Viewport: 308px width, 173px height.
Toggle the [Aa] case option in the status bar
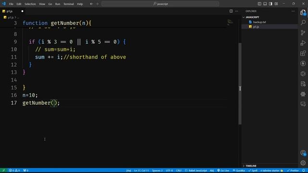click(128, 171)
